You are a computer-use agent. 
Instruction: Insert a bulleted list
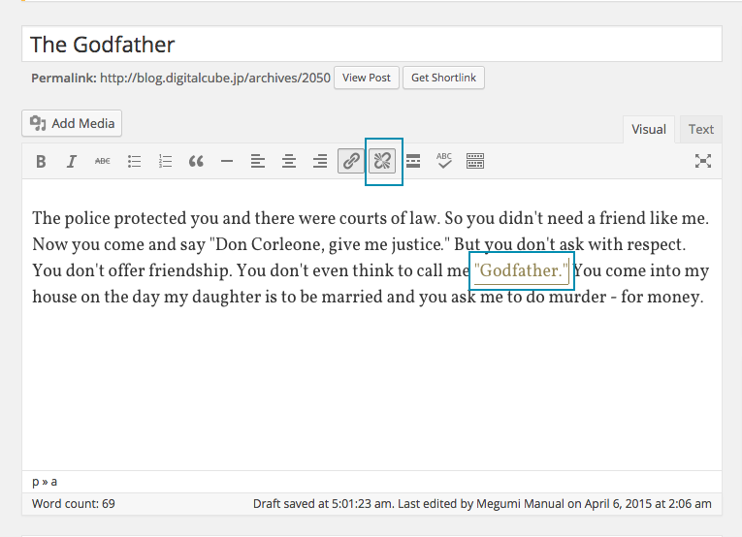tap(135, 162)
